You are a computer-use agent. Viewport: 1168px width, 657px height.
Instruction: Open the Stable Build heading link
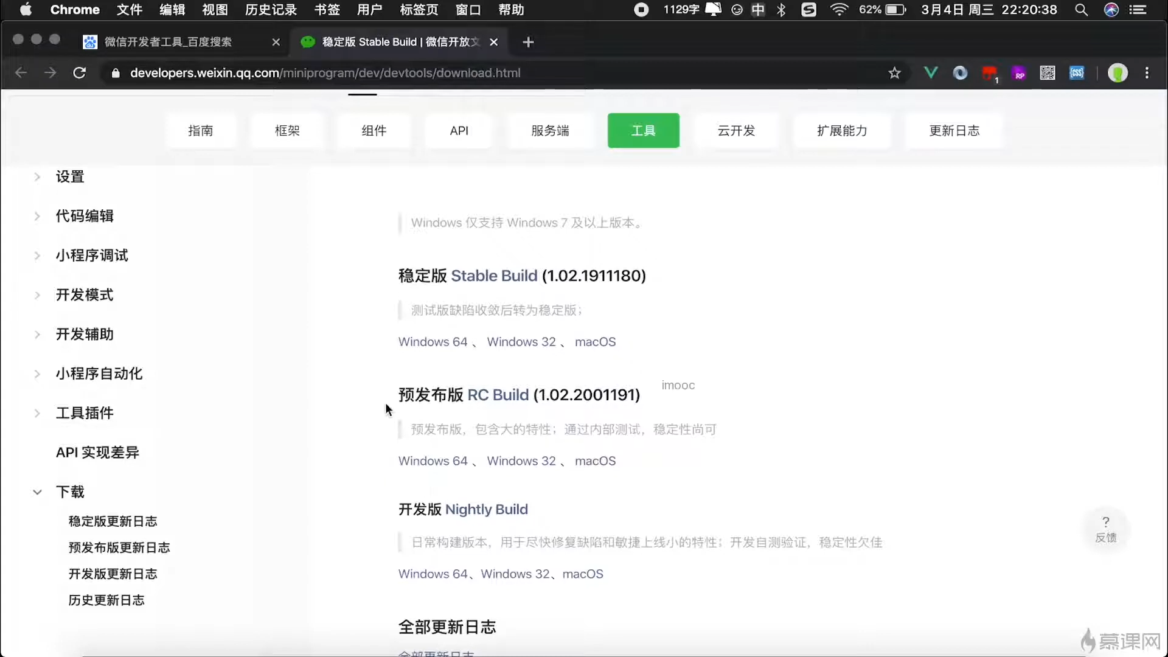[494, 276]
